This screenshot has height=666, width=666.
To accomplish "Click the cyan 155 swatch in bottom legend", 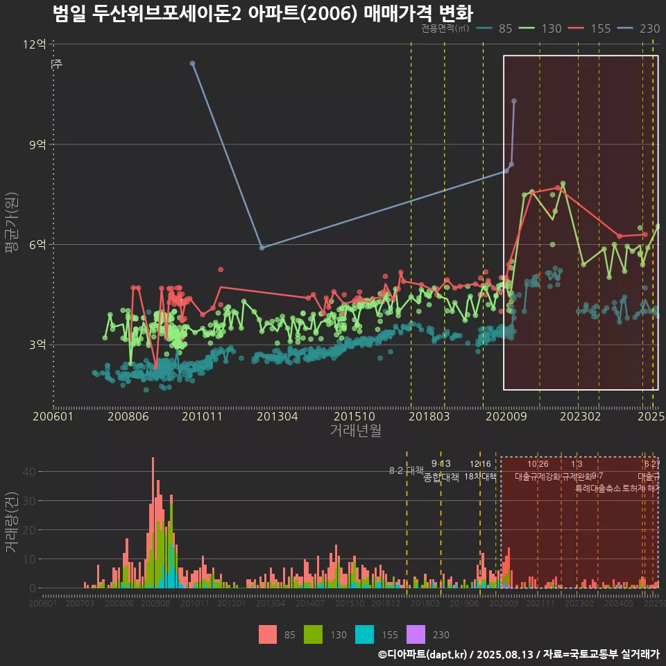I will click(364, 635).
